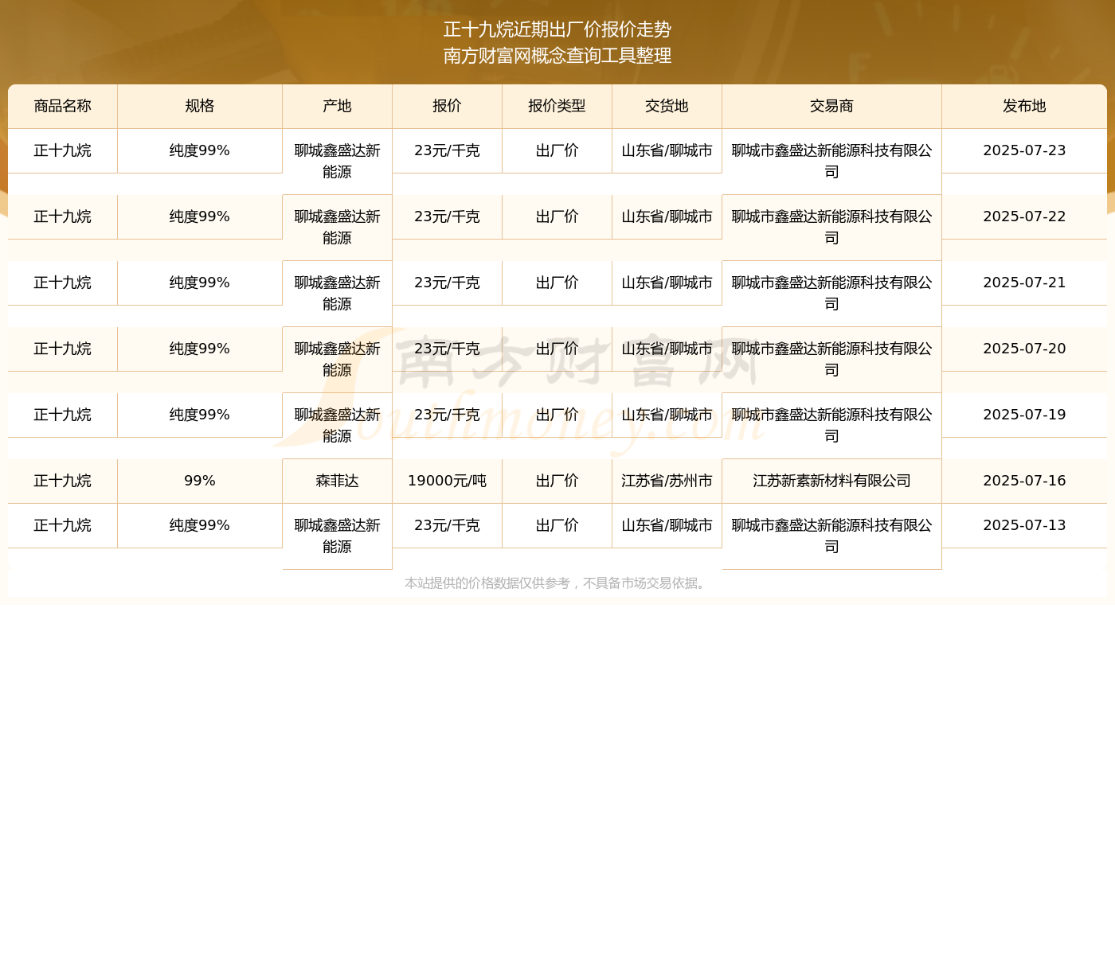Select the date cell 2025-07-13
The image size is (1115, 959).
(1024, 525)
